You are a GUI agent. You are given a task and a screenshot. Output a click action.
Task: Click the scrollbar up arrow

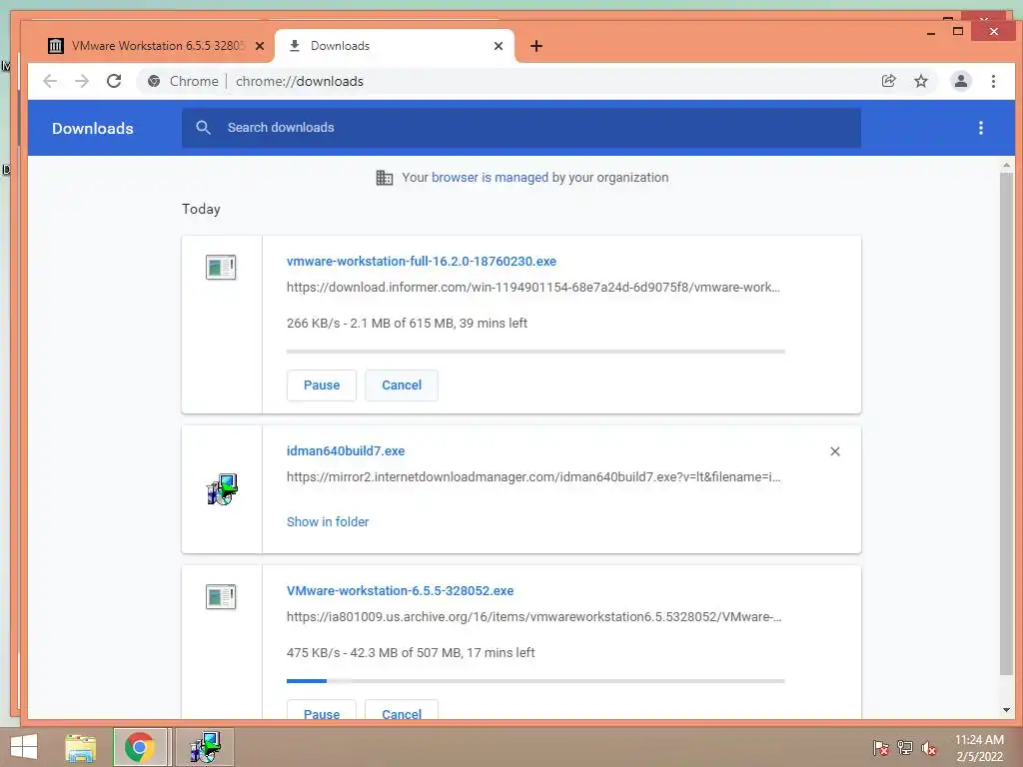(x=1006, y=166)
